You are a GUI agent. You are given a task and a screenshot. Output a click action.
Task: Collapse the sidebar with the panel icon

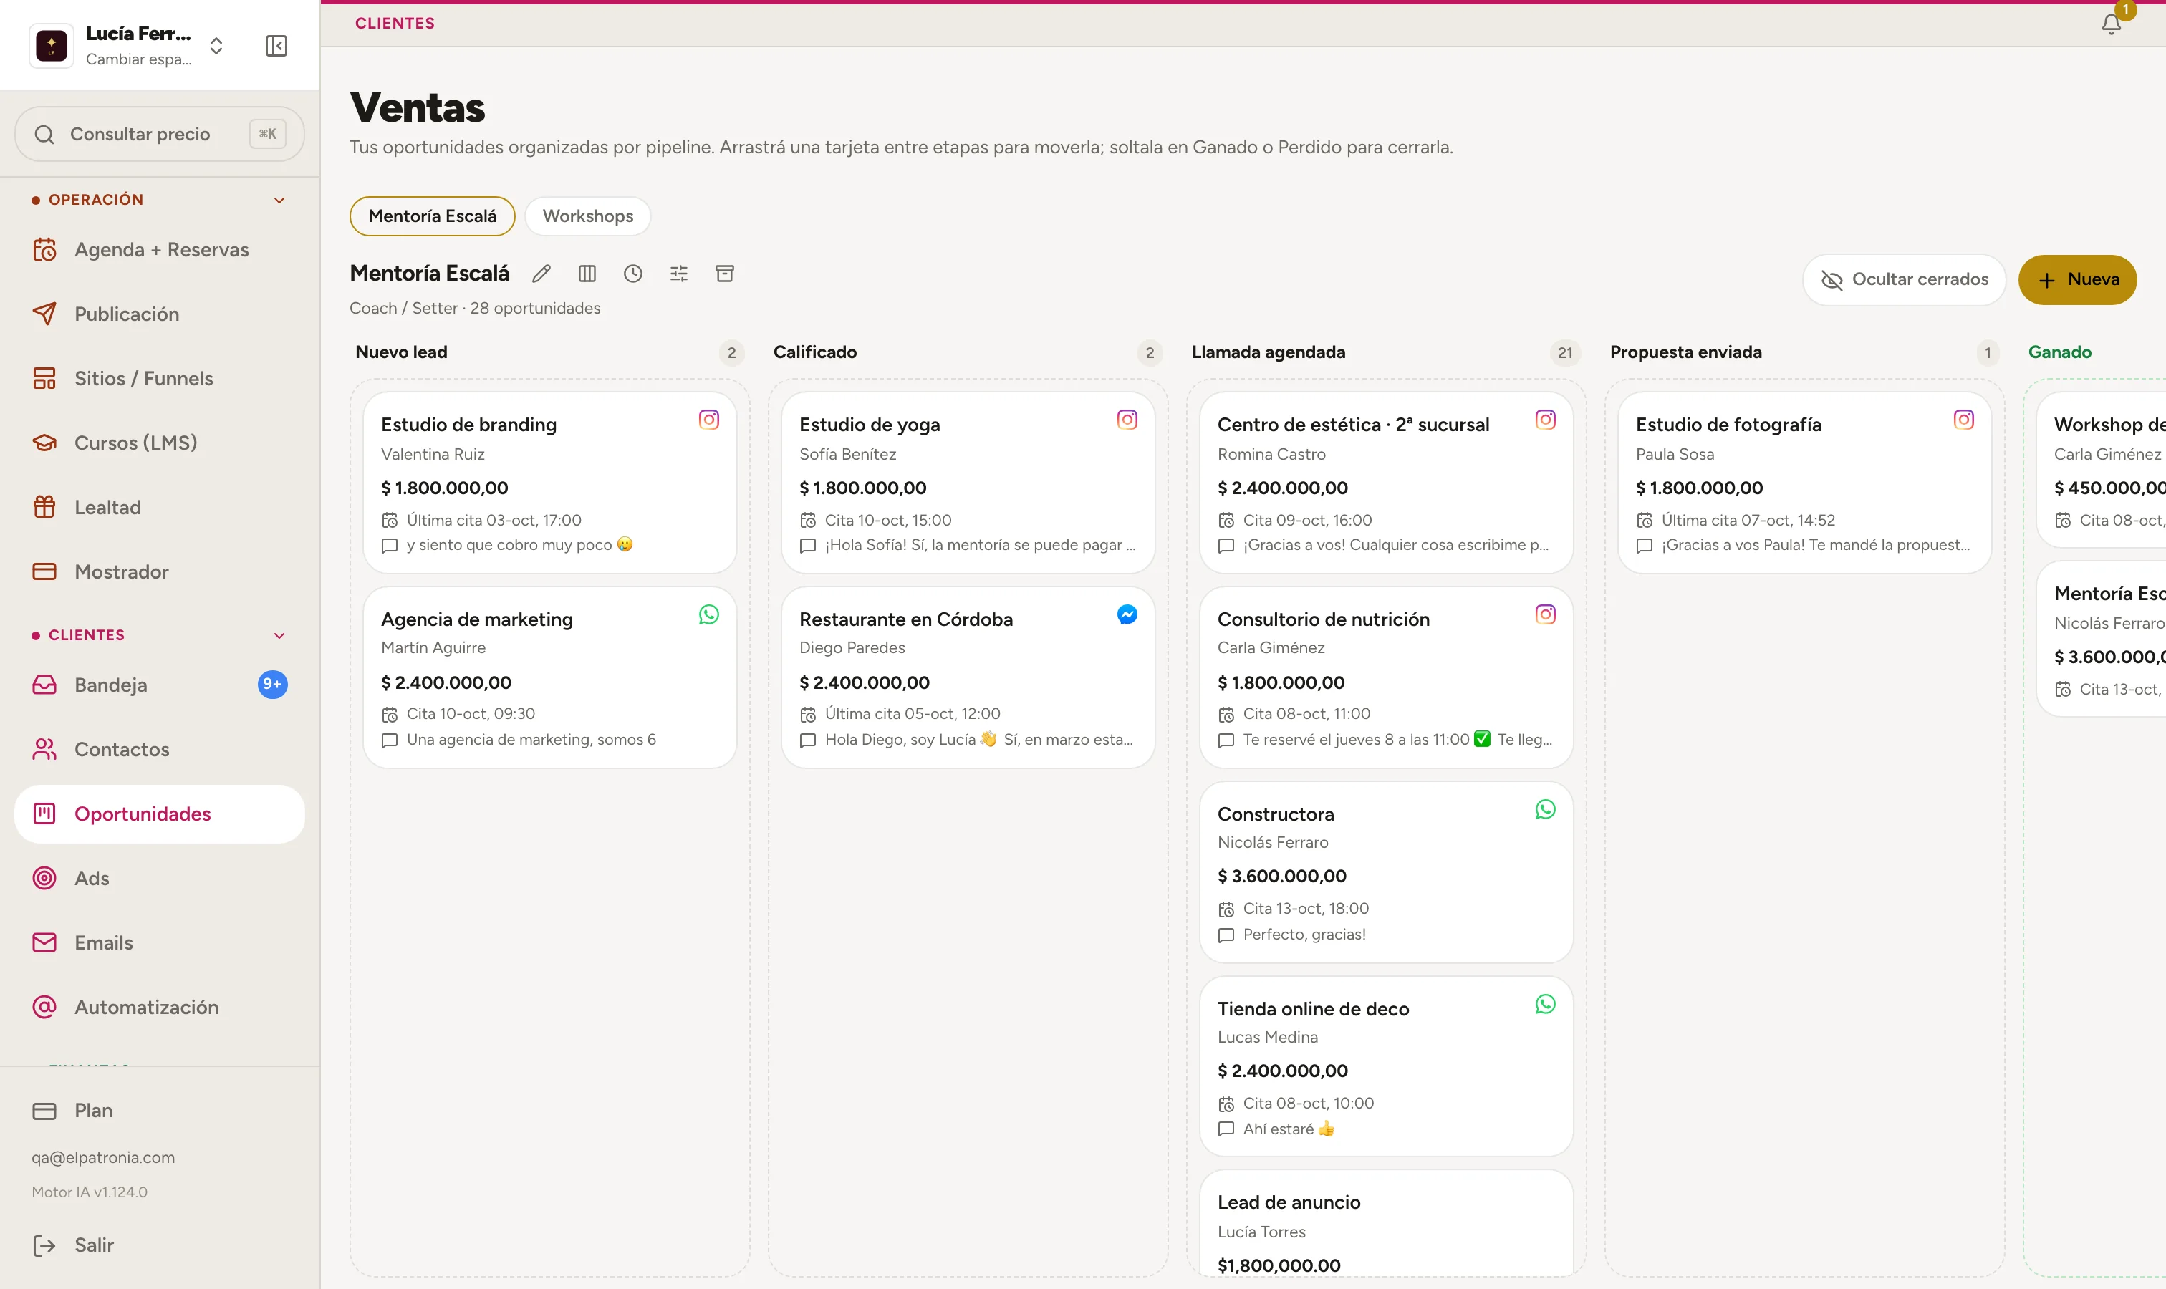[x=276, y=45]
